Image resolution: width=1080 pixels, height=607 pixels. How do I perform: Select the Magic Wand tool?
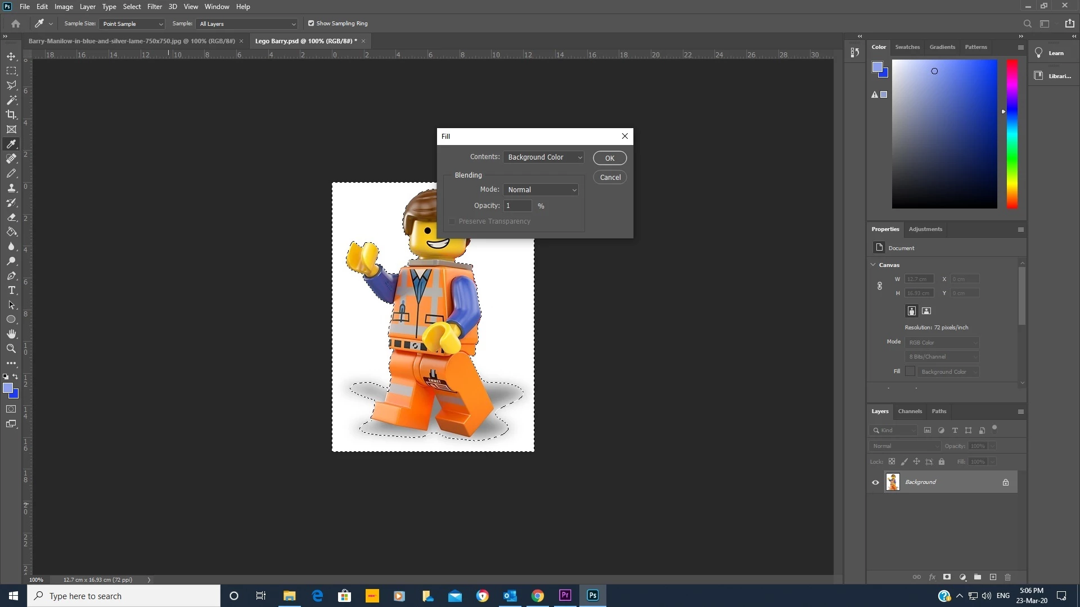pyautogui.click(x=11, y=100)
